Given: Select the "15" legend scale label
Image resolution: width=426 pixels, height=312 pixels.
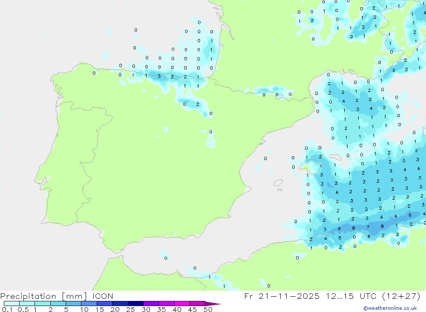Looking at the screenshot, I should pos(100,309).
